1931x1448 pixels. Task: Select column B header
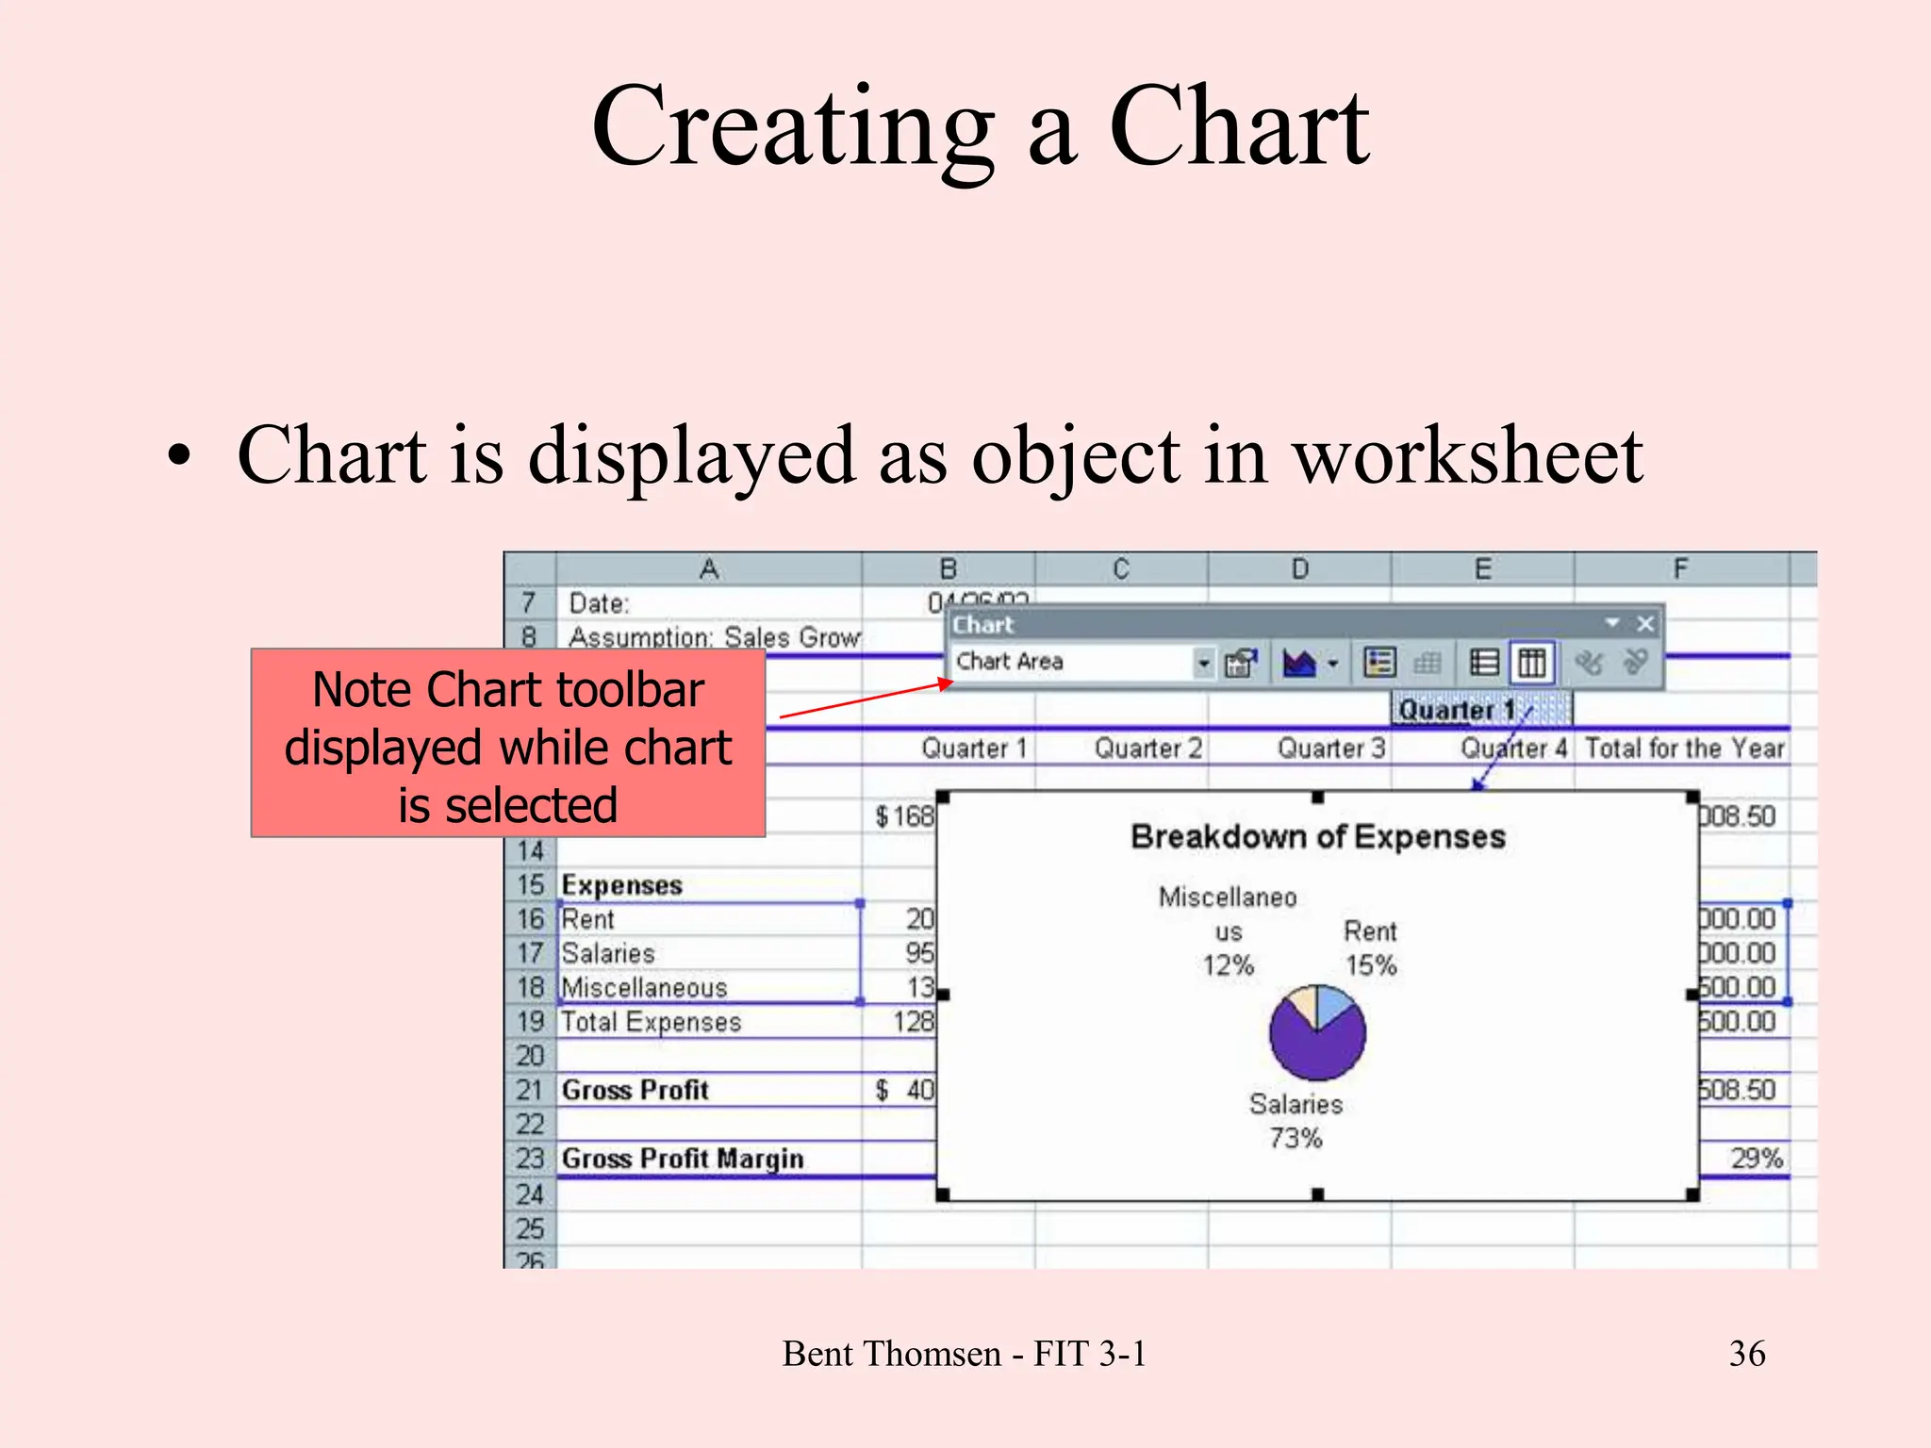(x=949, y=569)
